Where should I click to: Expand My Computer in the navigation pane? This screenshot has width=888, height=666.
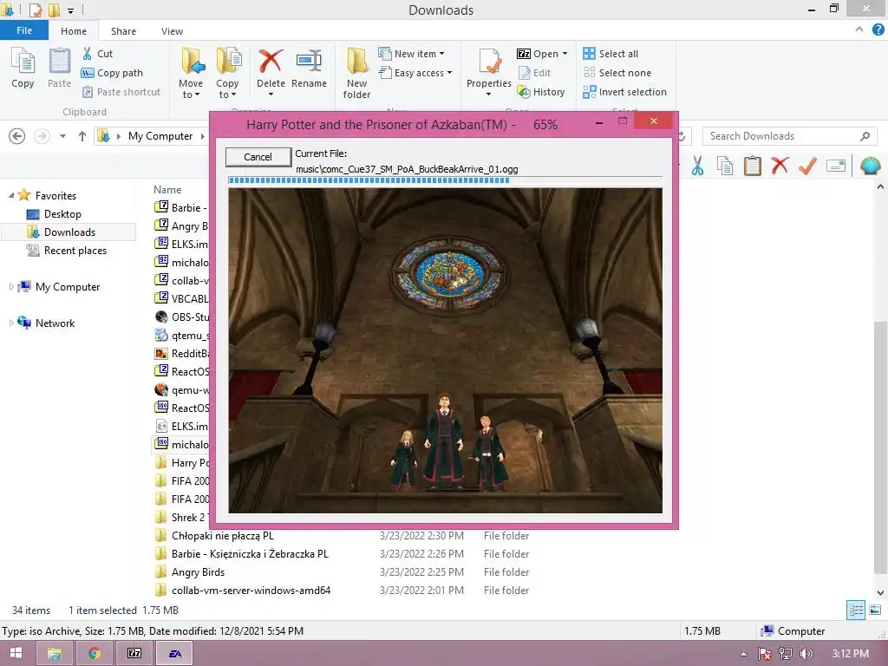(11, 286)
